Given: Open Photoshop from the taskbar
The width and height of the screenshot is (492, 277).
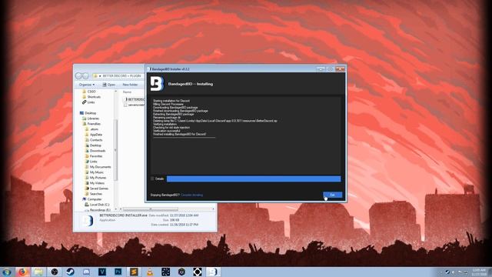Looking at the screenshot, I should tap(118, 272).
